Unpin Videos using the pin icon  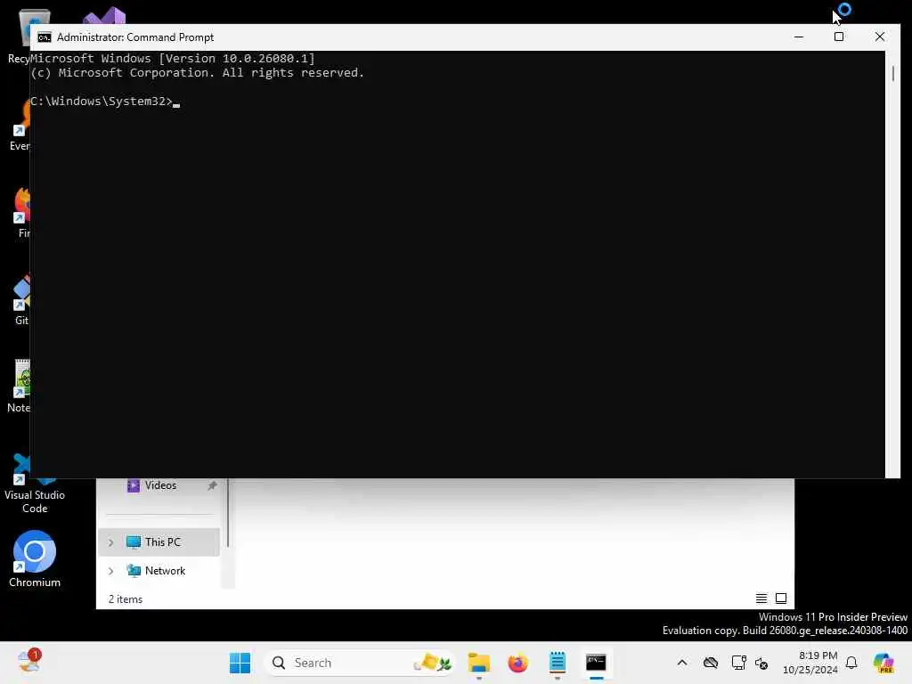212,485
